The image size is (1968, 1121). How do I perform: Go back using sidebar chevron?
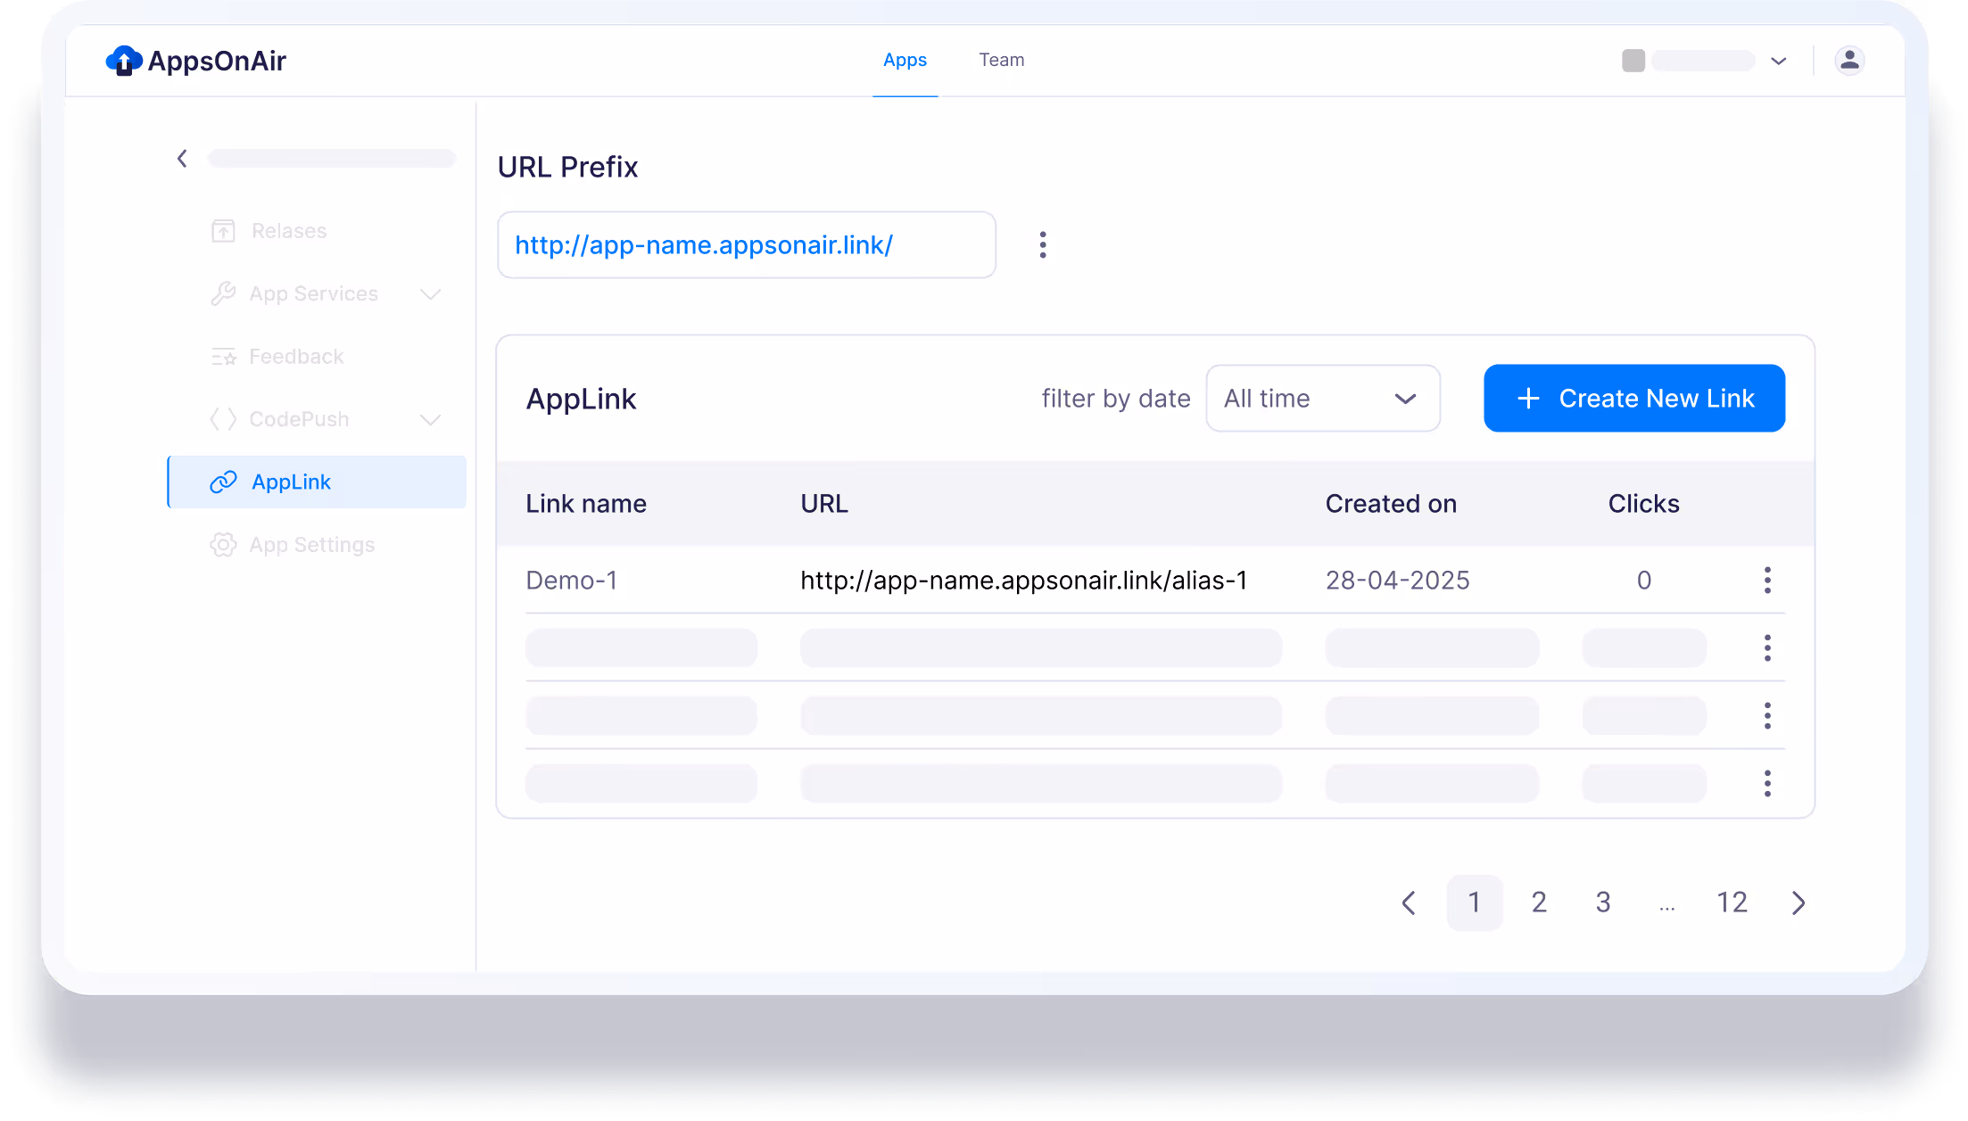(182, 159)
